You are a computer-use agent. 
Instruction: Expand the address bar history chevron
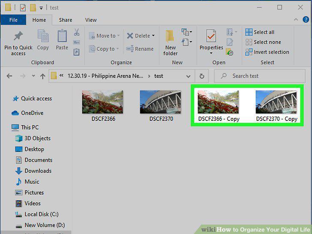tap(188, 76)
